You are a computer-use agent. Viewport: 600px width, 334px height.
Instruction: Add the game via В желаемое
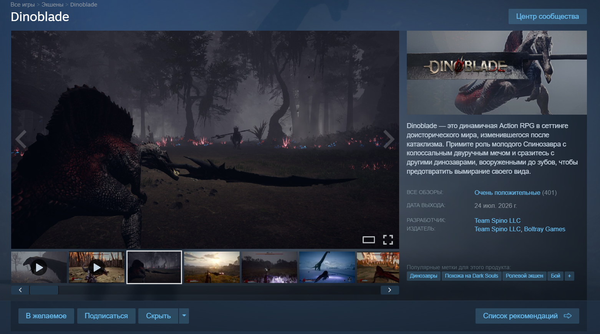pos(46,316)
